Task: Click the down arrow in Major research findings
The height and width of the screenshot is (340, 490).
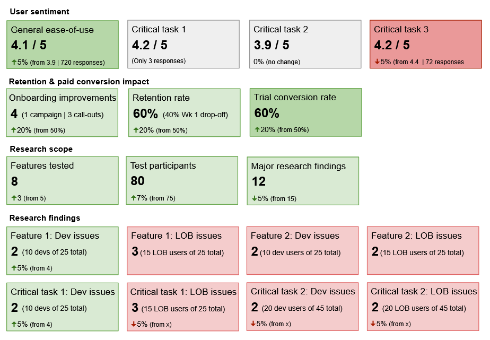Action: [x=255, y=198]
